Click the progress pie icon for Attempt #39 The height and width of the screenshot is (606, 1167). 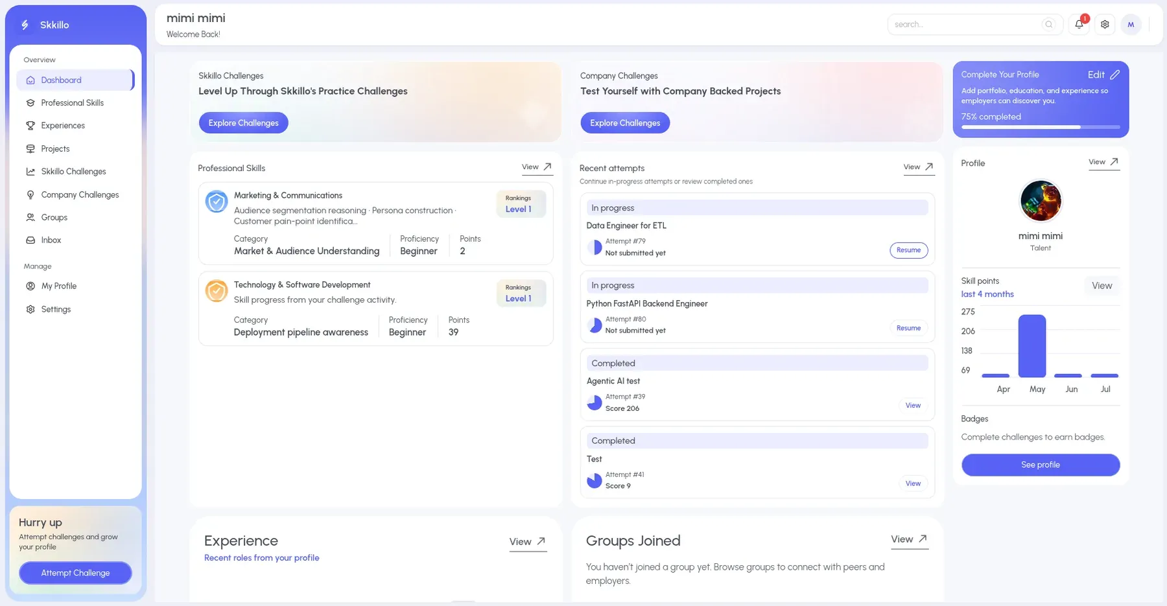coord(595,402)
